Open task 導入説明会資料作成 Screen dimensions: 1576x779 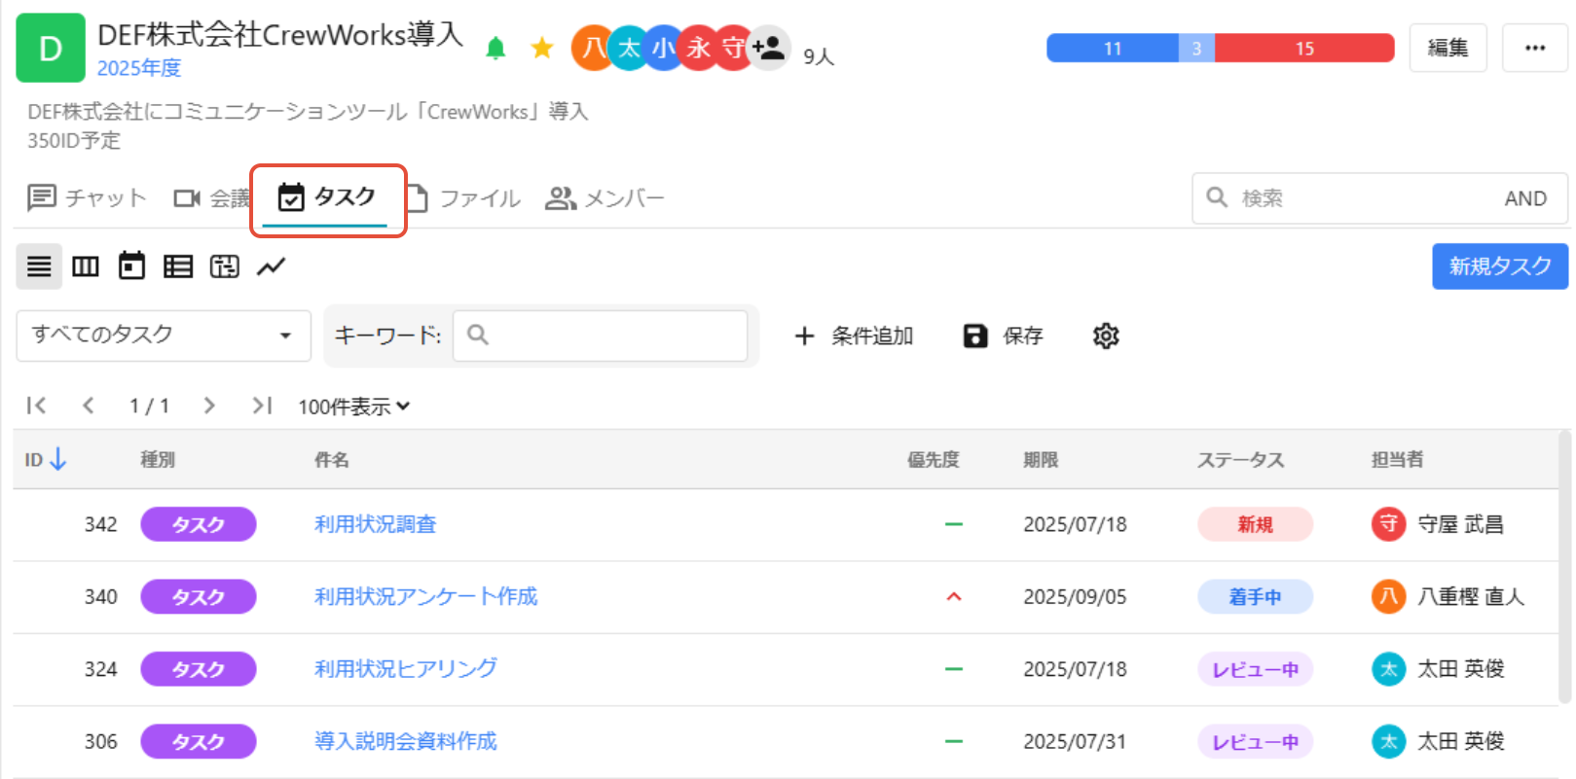tap(406, 742)
